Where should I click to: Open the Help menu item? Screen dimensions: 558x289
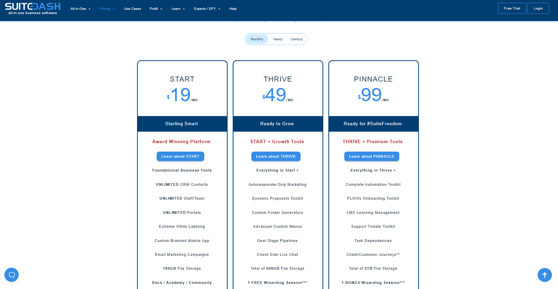tap(233, 9)
